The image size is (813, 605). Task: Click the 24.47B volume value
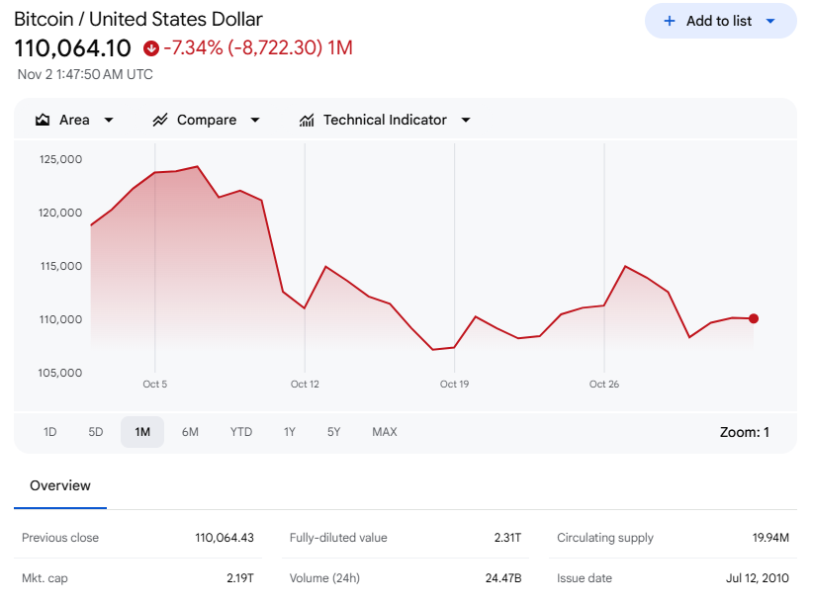pos(503,578)
